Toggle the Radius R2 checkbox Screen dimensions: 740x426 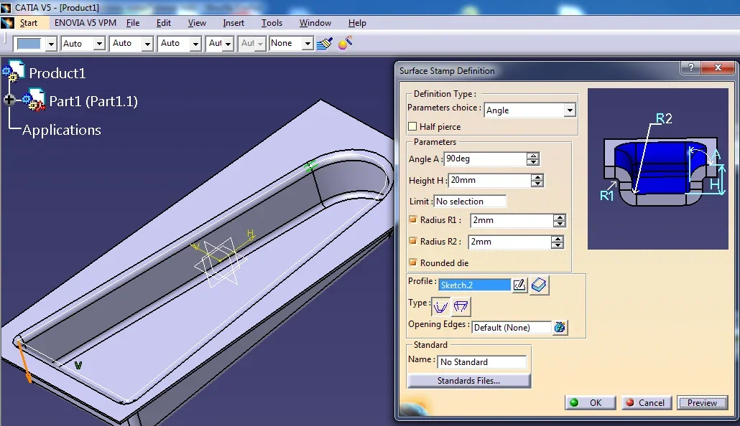413,241
